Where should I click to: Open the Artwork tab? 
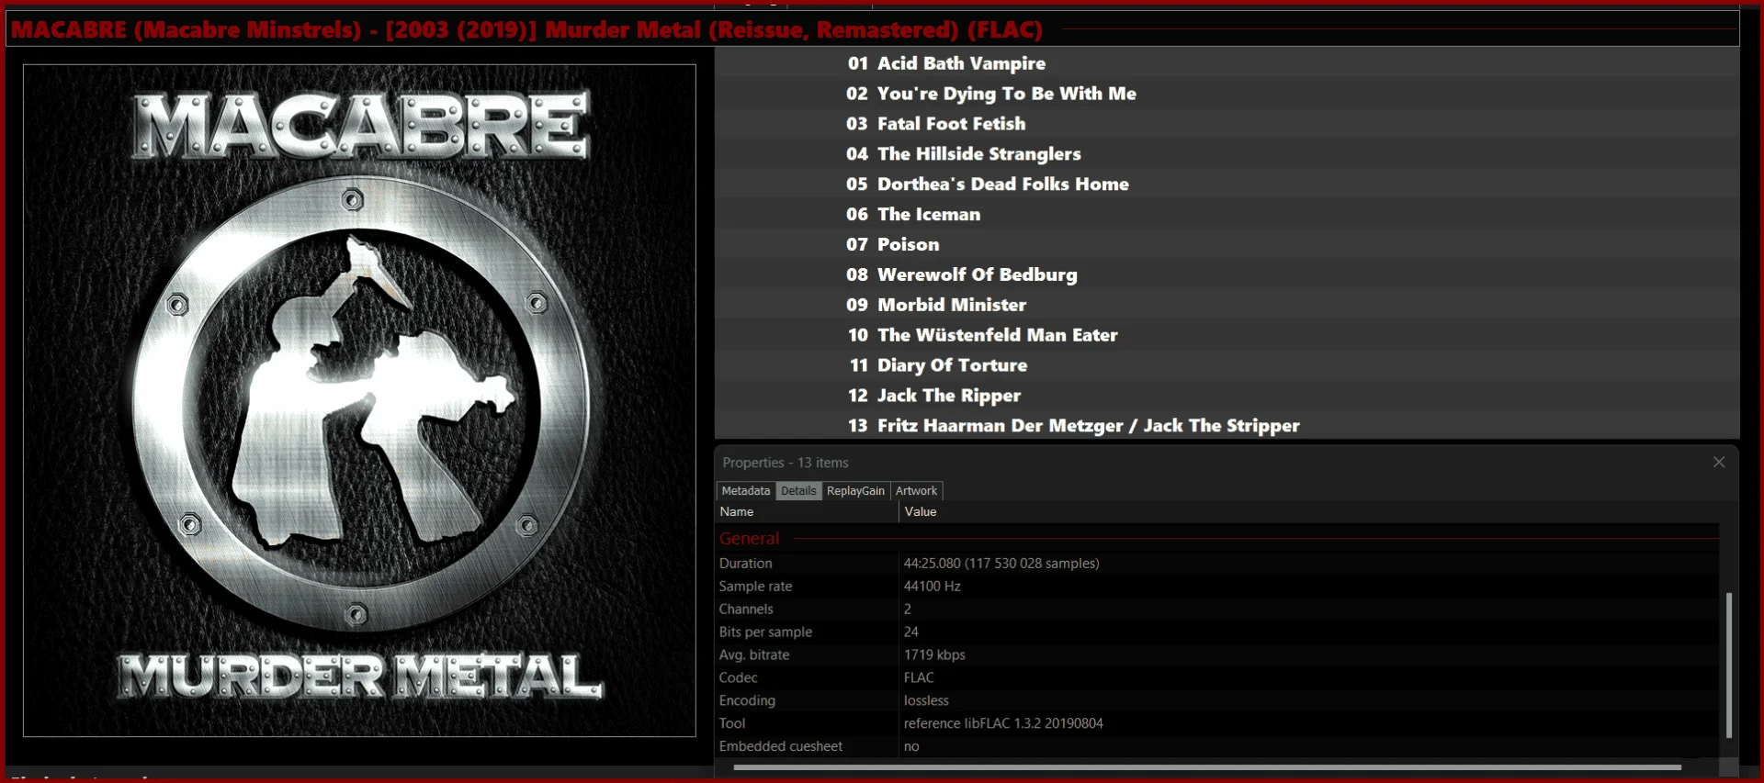tap(916, 491)
